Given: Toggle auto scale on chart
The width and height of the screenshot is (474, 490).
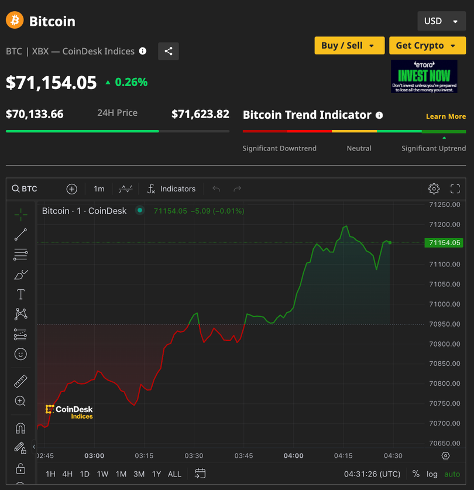Looking at the screenshot, I should 452,474.
